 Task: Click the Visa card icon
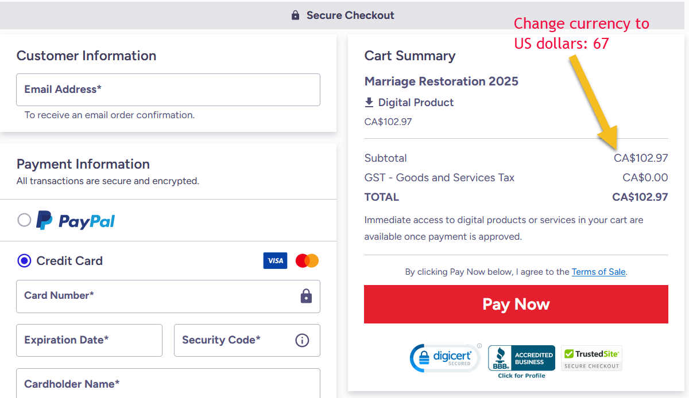(275, 261)
